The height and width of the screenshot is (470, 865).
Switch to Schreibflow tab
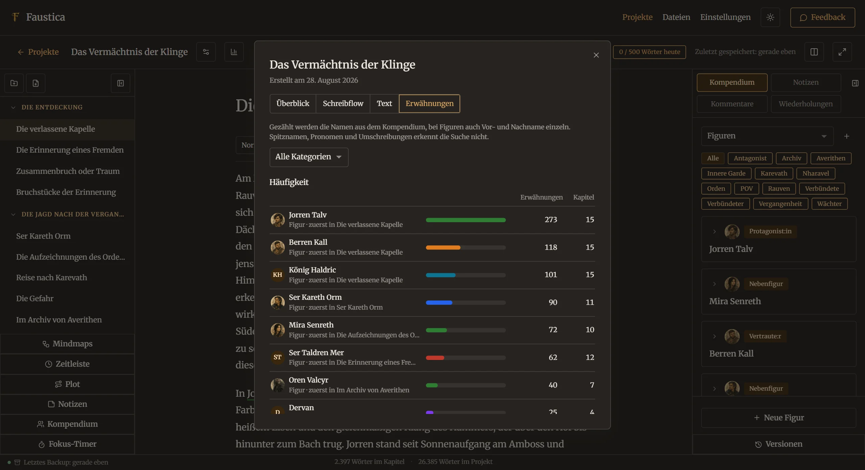click(x=343, y=104)
